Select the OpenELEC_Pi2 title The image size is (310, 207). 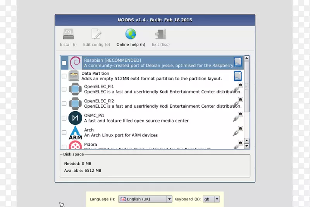pos(99,101)
